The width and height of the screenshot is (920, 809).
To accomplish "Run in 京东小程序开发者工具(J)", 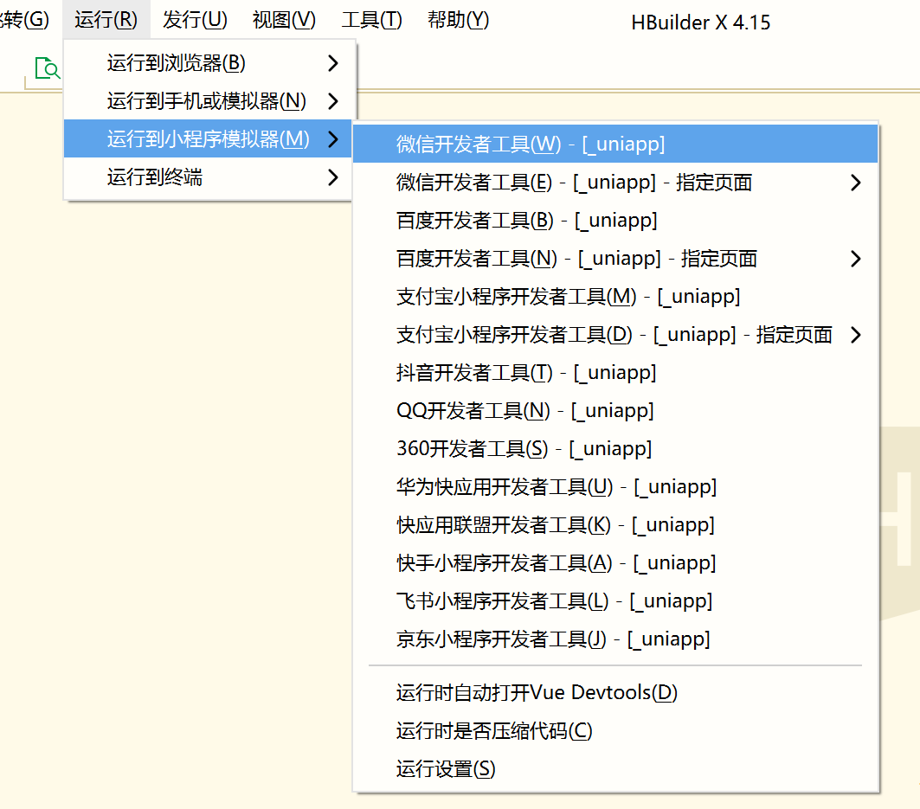I will pos(614,639).
